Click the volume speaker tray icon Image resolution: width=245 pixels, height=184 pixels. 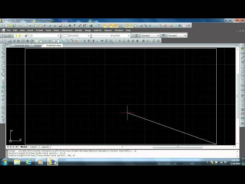(x=225, y=162)
